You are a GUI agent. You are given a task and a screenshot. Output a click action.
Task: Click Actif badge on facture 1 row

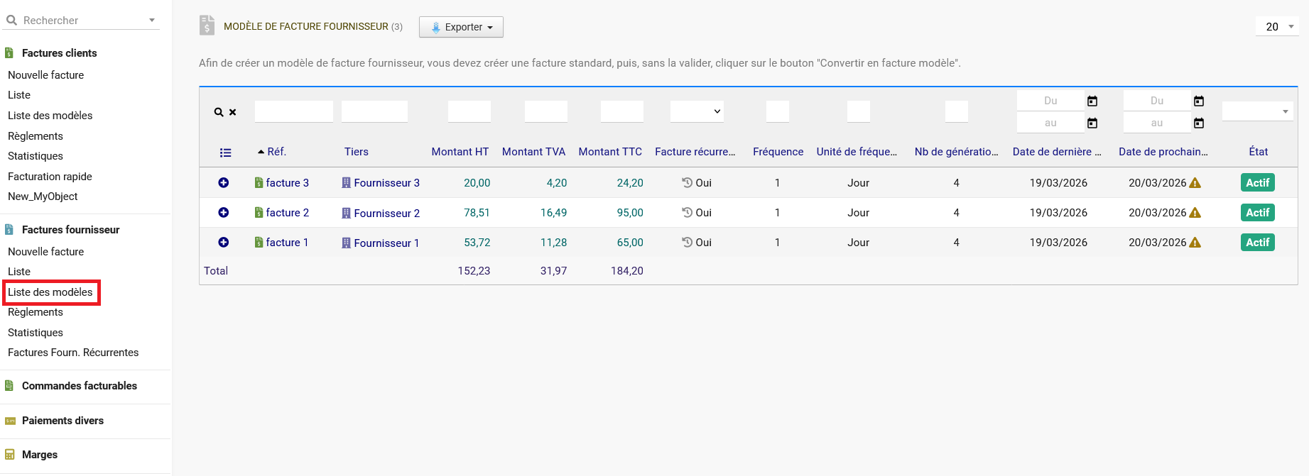[x=1257, y=243]
